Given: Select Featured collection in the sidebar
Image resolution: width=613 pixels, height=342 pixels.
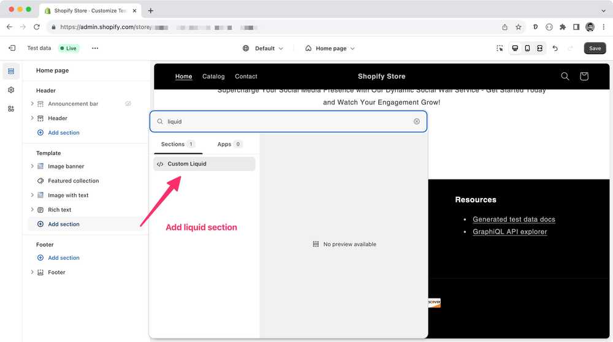Looking at the screenshot, I should click(x=73, y=181).
